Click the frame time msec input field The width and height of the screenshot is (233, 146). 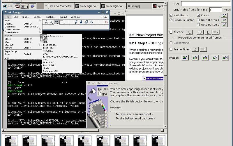216,10
